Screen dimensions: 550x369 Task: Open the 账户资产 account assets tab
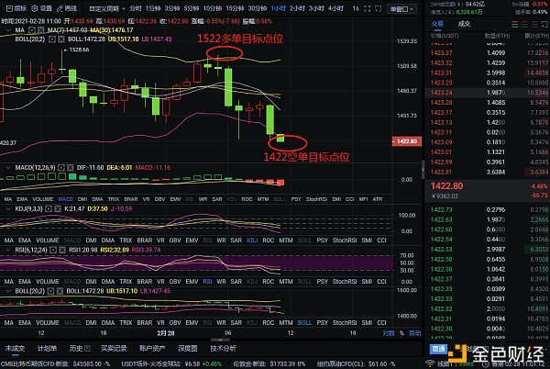(152, 348)
